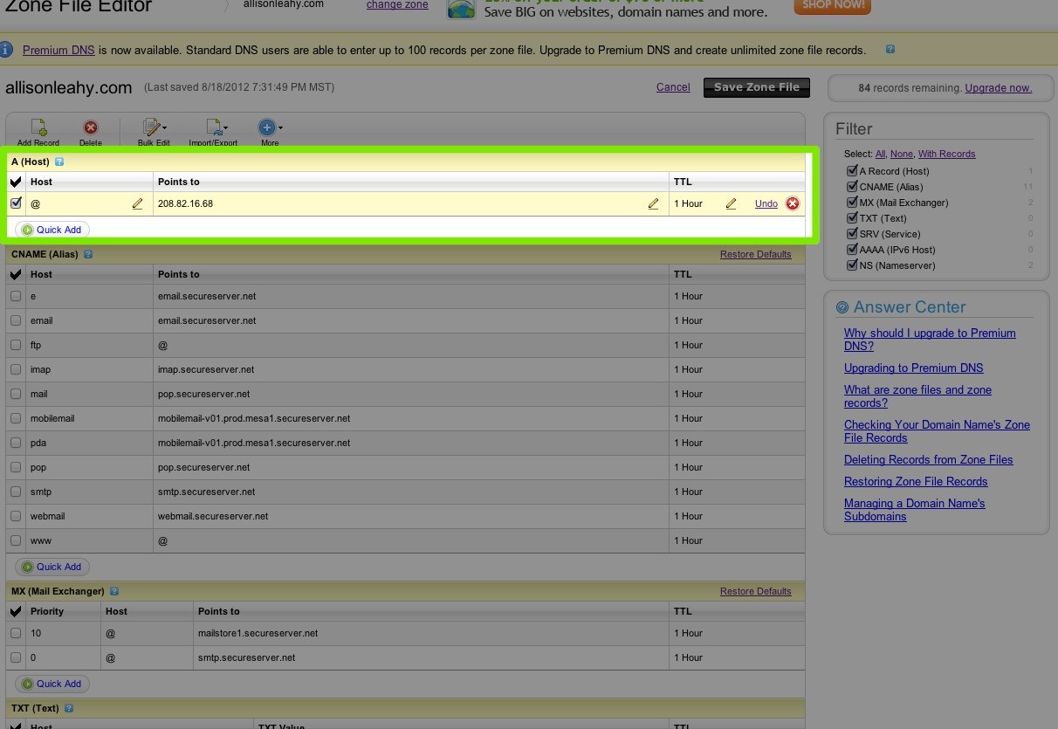Edit the @ host field pencil icon
The width and height of the screenshot is (1058, 729).
pos(137,203)
